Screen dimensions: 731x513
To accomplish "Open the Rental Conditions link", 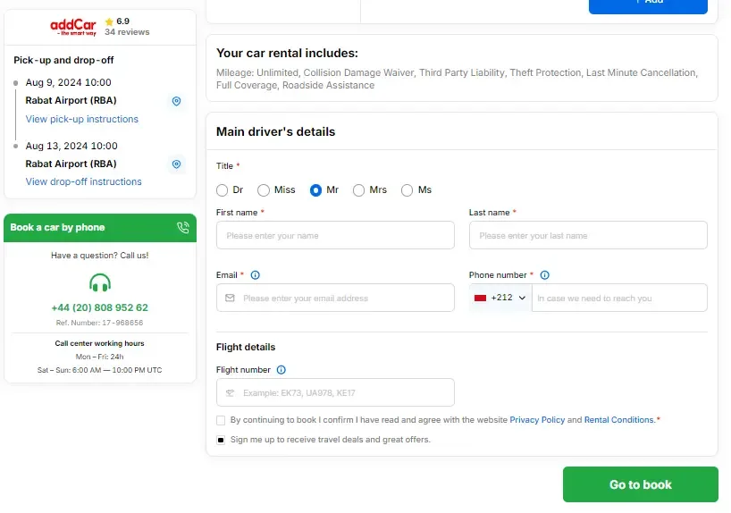I will tap(619, 420).
